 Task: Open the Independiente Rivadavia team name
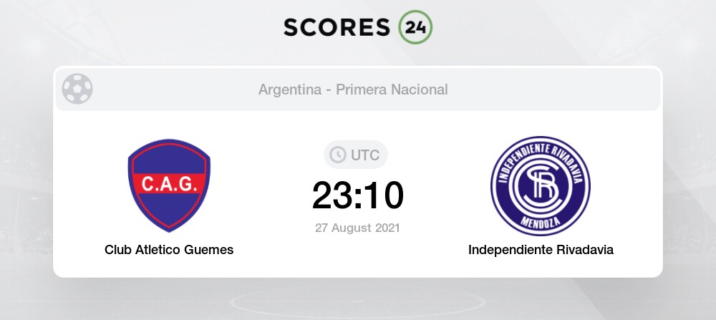[x=541, y=250]
